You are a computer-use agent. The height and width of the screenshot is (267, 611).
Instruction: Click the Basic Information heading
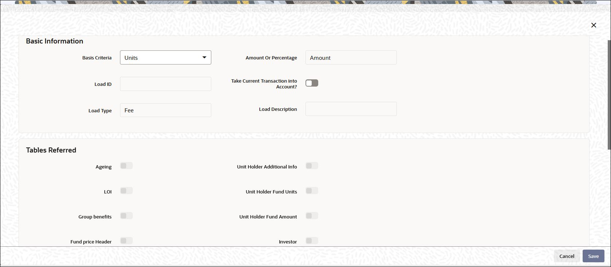coord(54,41)
